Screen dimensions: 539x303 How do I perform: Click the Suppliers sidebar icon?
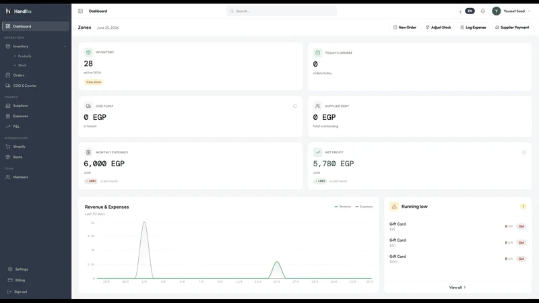click(8, 106)
